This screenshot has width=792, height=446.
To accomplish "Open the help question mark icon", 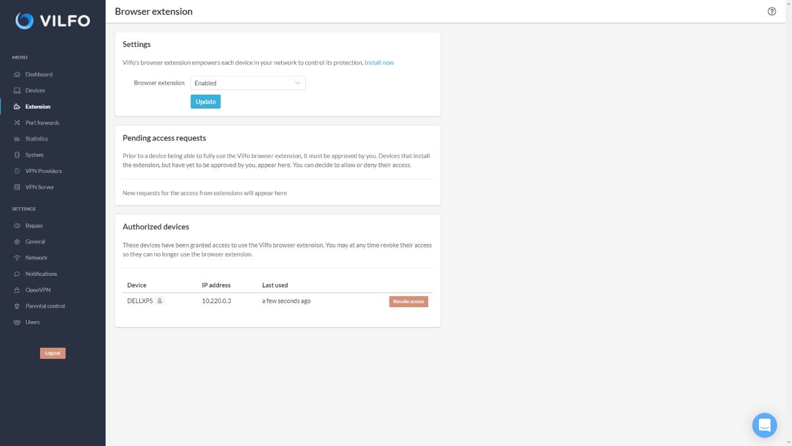I will pyautogui.click(x=772, y=11).
